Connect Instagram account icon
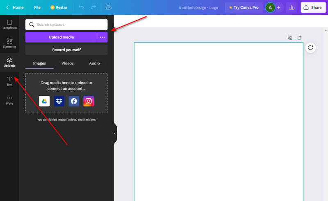 [x=89, y=101]
